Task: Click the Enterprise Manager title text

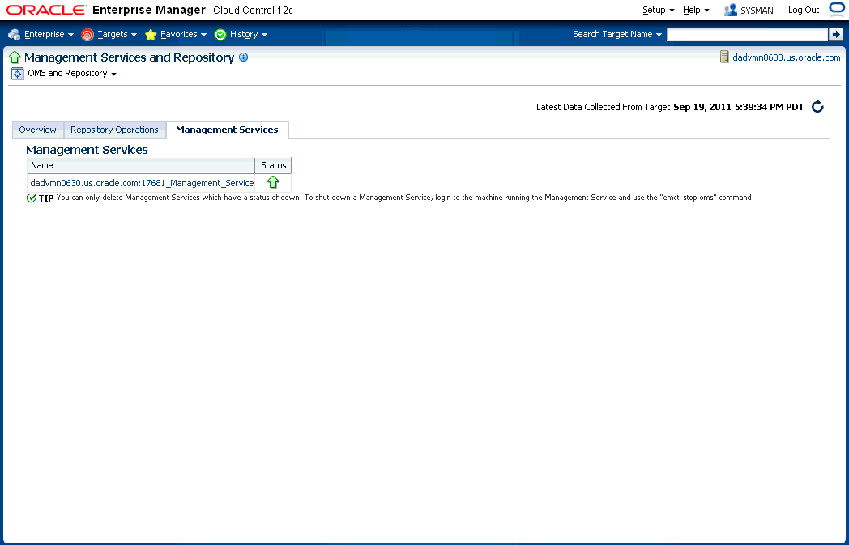Action: point(149,10)
